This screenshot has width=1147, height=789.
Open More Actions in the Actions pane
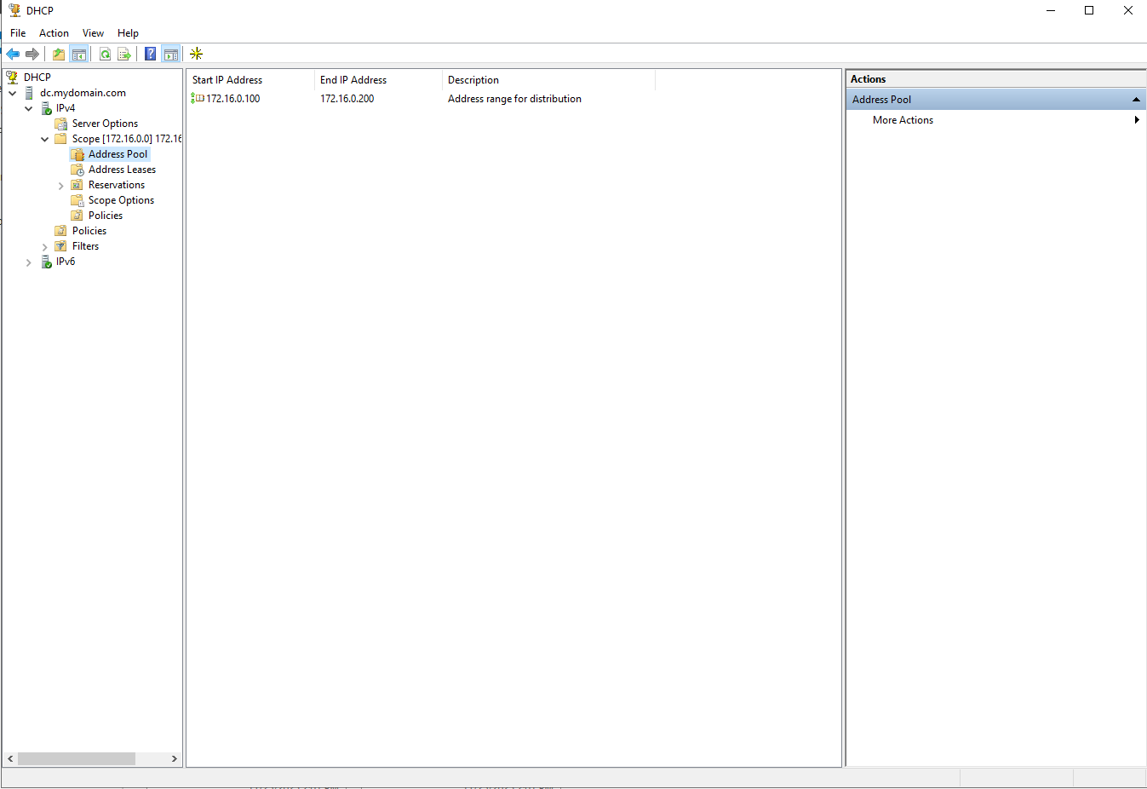(903, 119)
